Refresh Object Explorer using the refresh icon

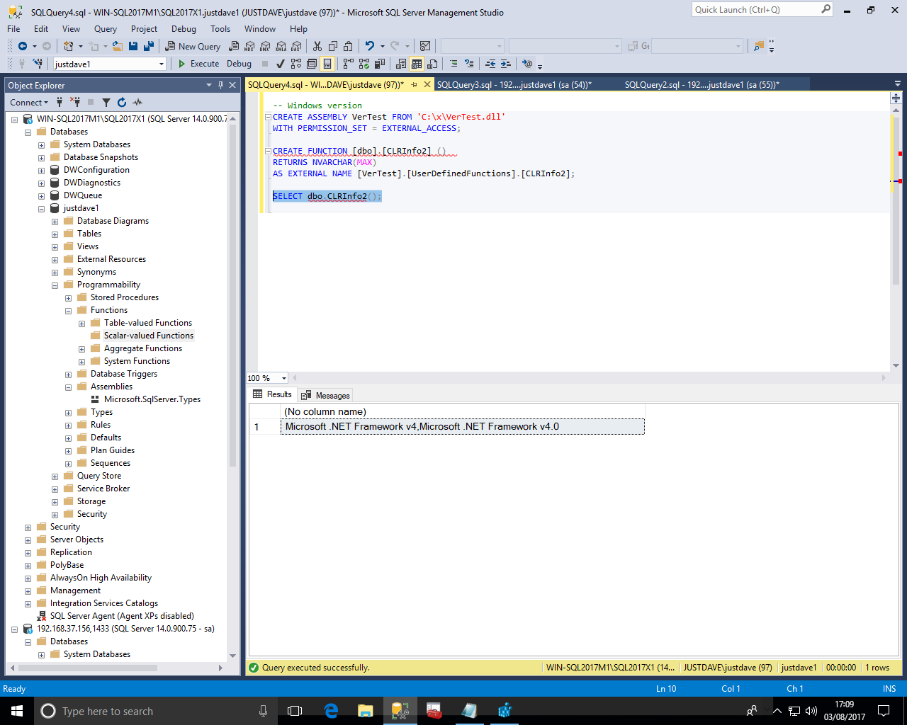(x=122, y=103)
